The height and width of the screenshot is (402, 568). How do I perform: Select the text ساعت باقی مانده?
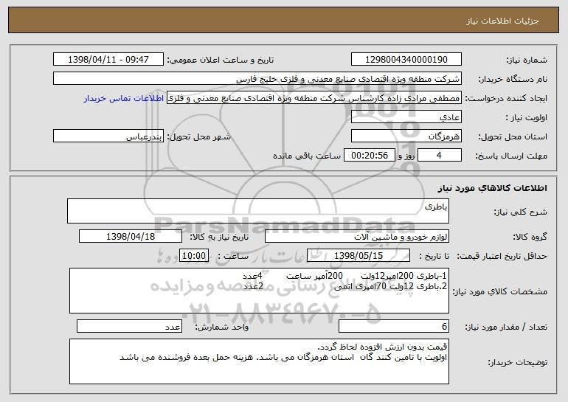(306, 156)
